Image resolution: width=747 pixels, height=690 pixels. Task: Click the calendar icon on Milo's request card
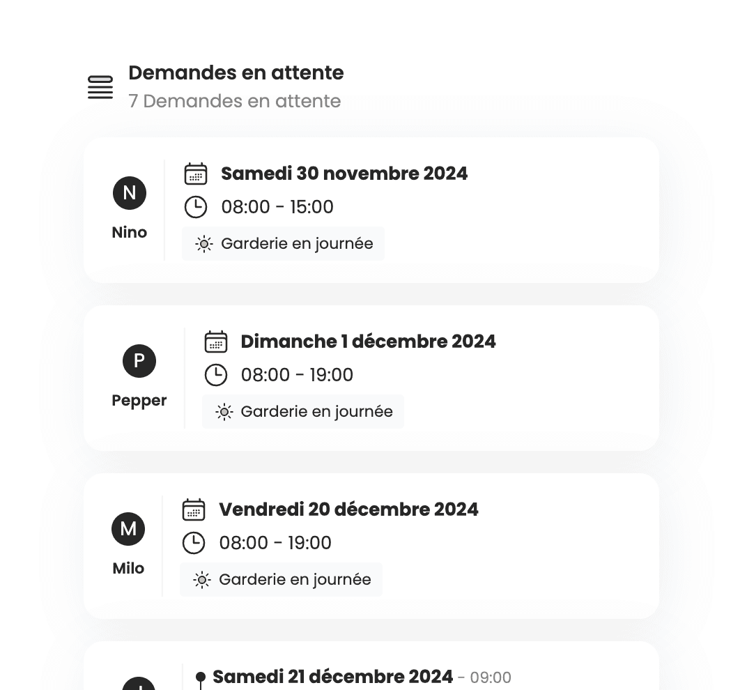click(x=194, y=509)
